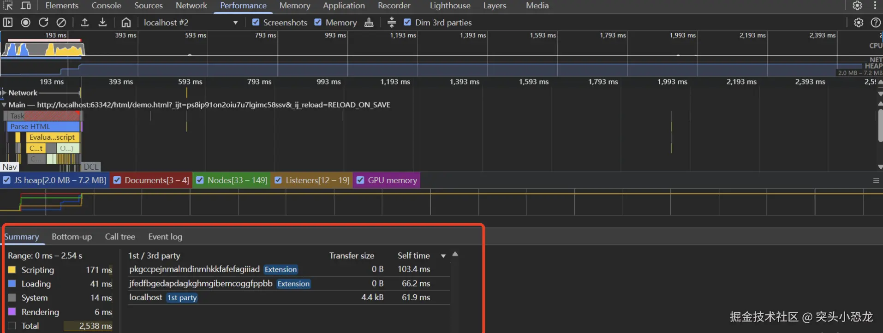Switch to Event log tab
883x333 pixels.
pyautogui.click(x=165, y=237)
